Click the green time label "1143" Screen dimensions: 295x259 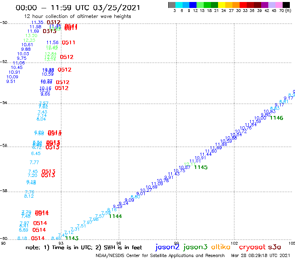click(72, 238)
